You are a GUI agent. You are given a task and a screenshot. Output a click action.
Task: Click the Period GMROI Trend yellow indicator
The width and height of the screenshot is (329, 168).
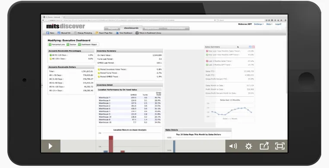[x=99, y=76]
